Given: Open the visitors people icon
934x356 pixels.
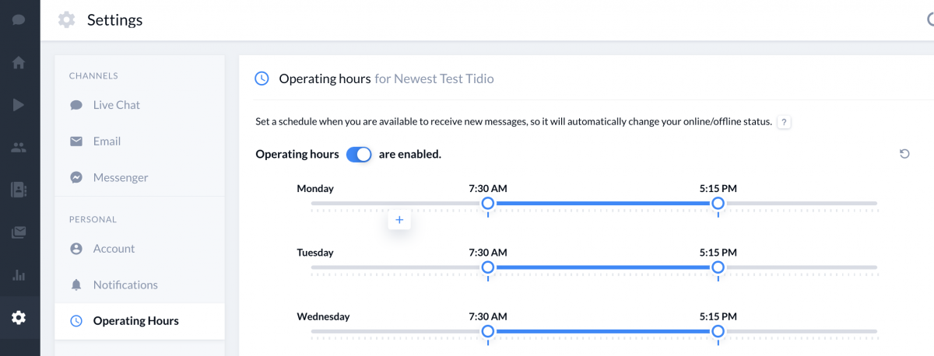Looking at the screenshot, I should pyautogui.click(x=19, y=147).
